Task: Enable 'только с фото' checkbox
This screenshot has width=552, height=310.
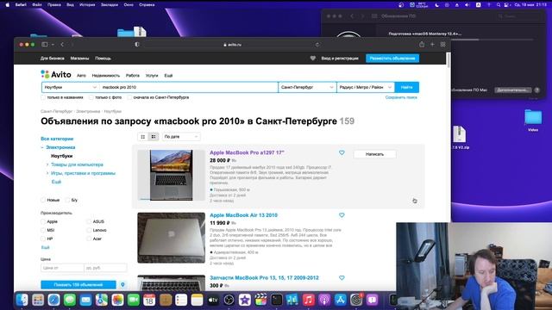Action: [x=91, y=97]
